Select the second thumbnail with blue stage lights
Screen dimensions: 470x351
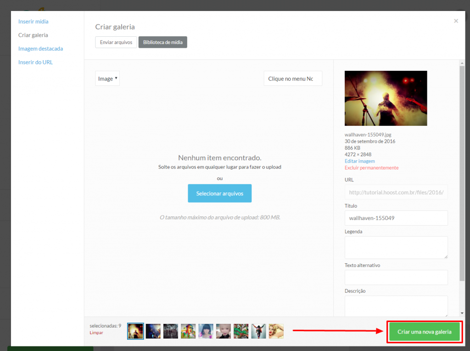coord(153,331)
